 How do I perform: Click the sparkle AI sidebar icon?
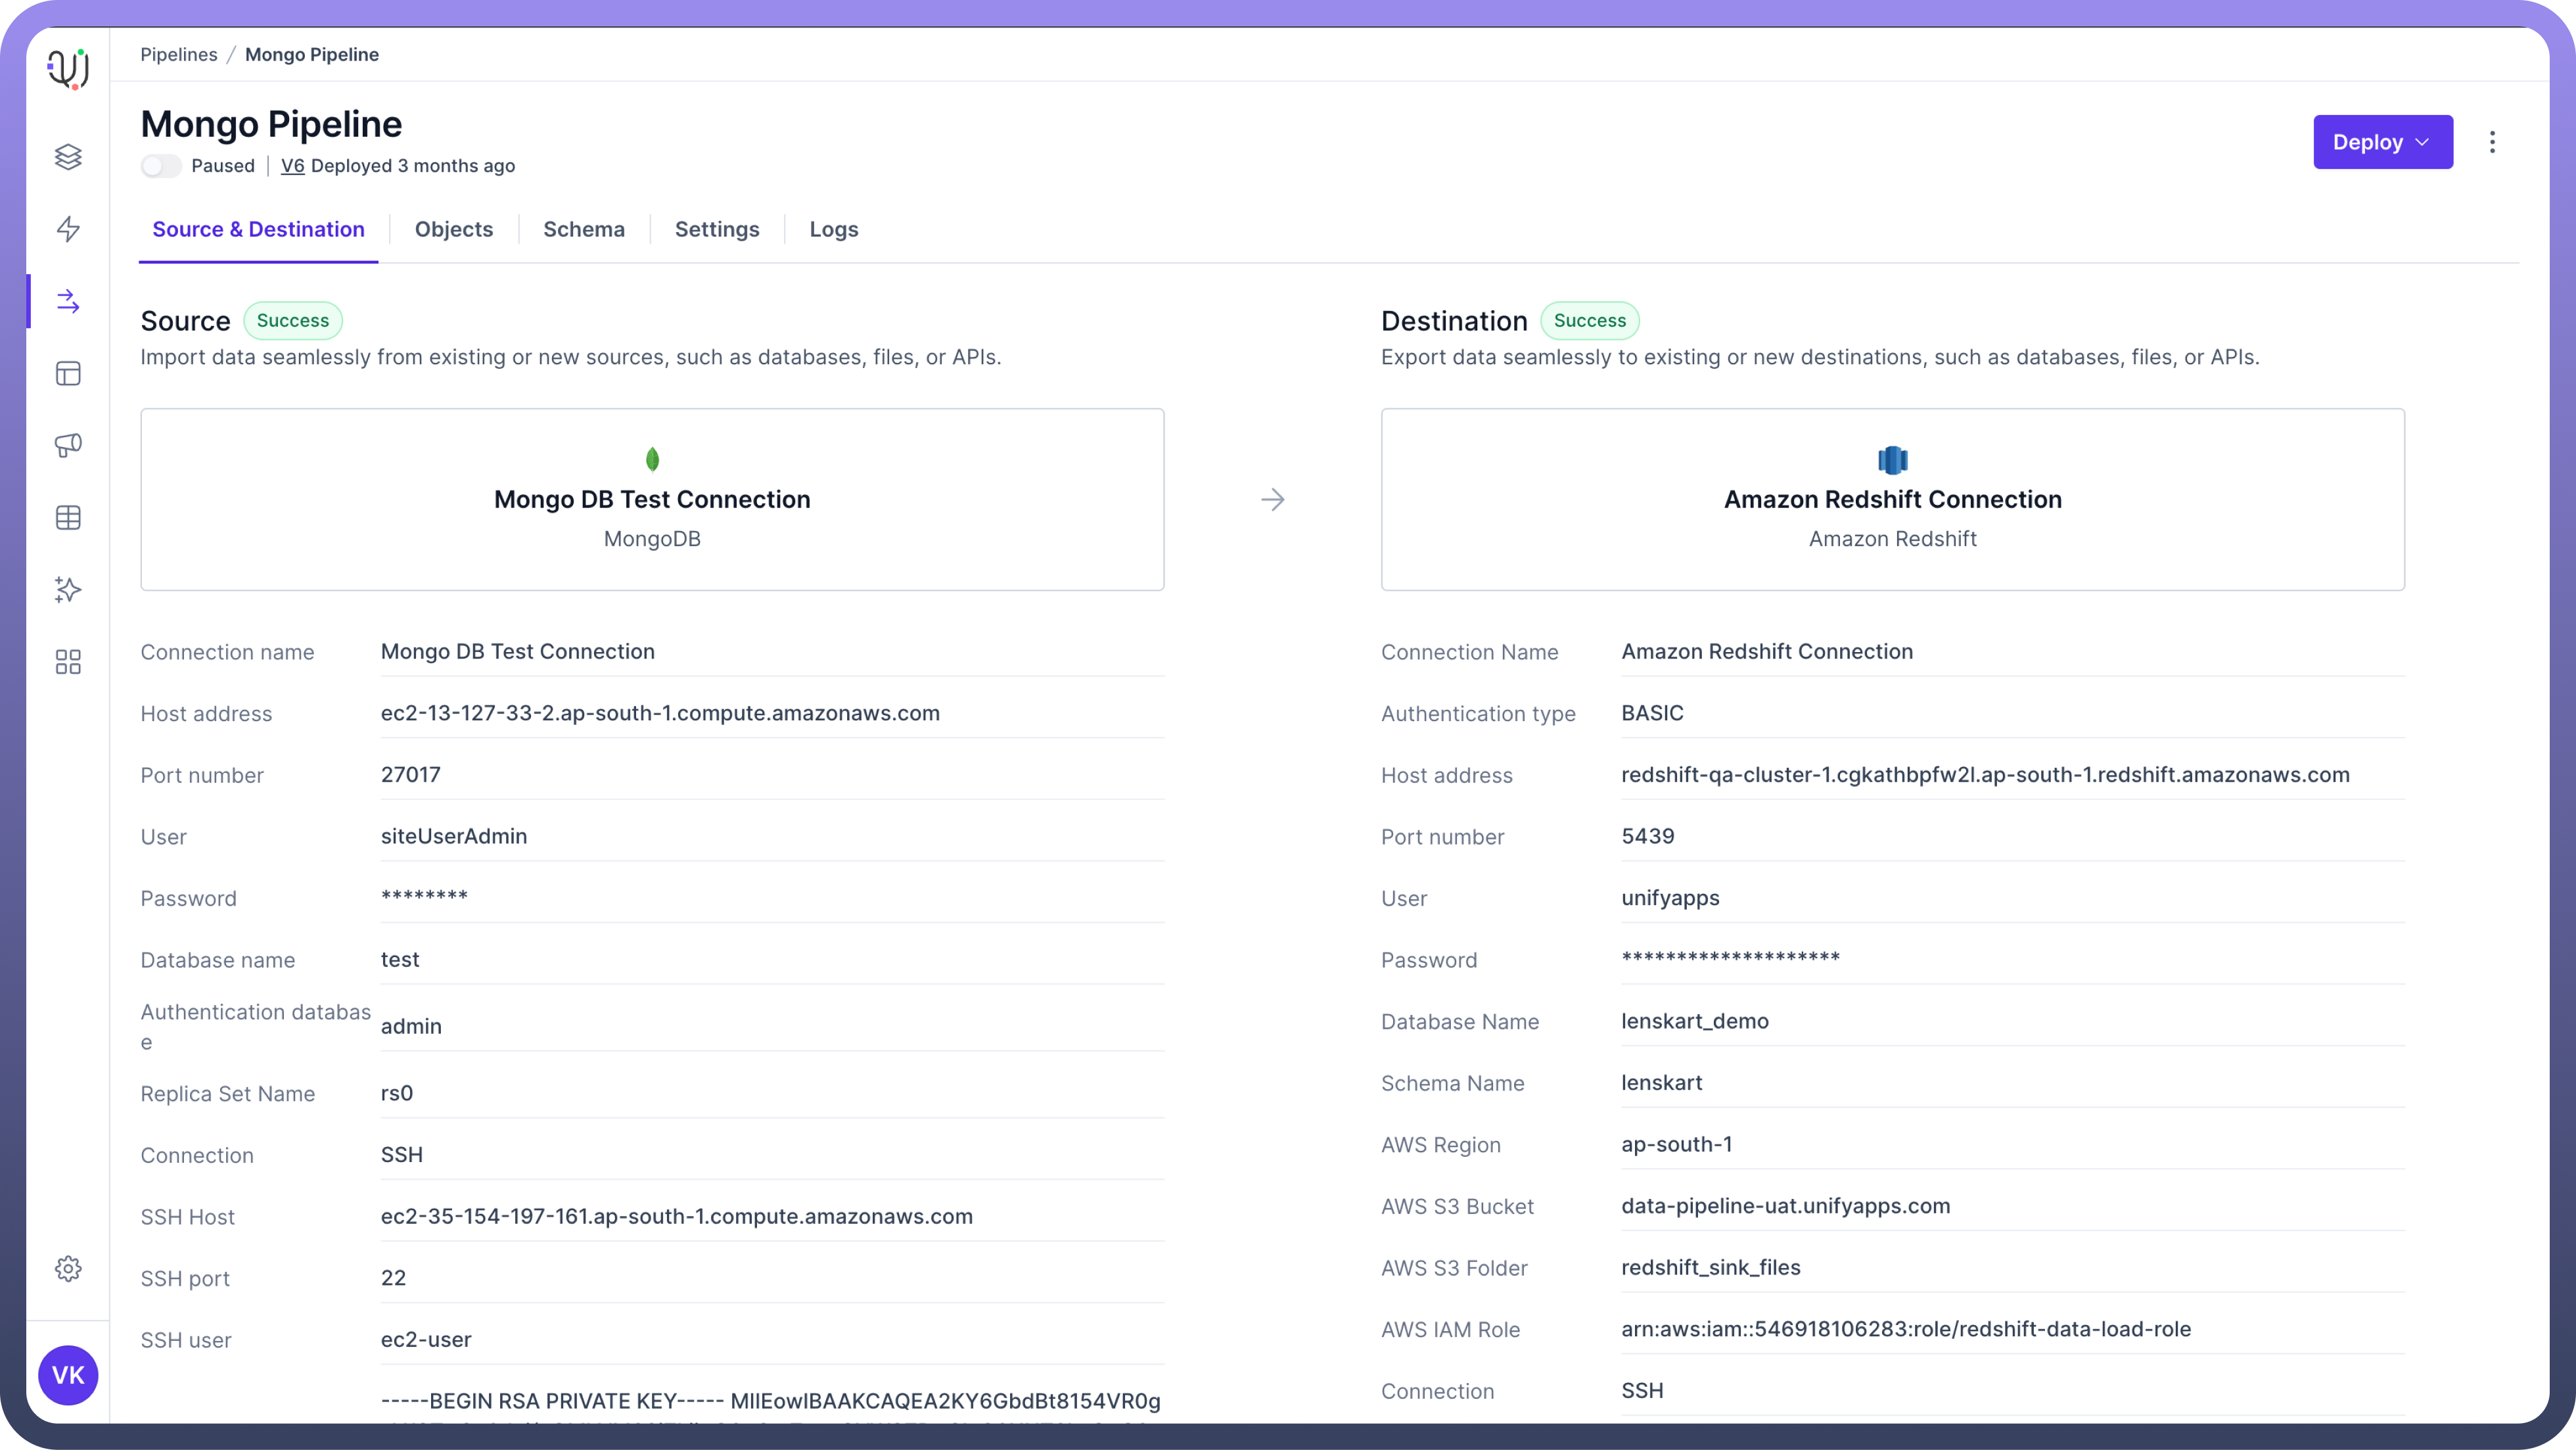click(68, 589)
